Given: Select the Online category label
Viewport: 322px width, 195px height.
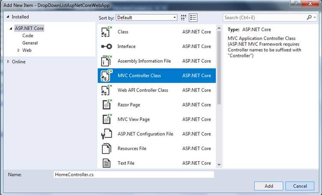Looking at the screenshot, I should 19,62.
